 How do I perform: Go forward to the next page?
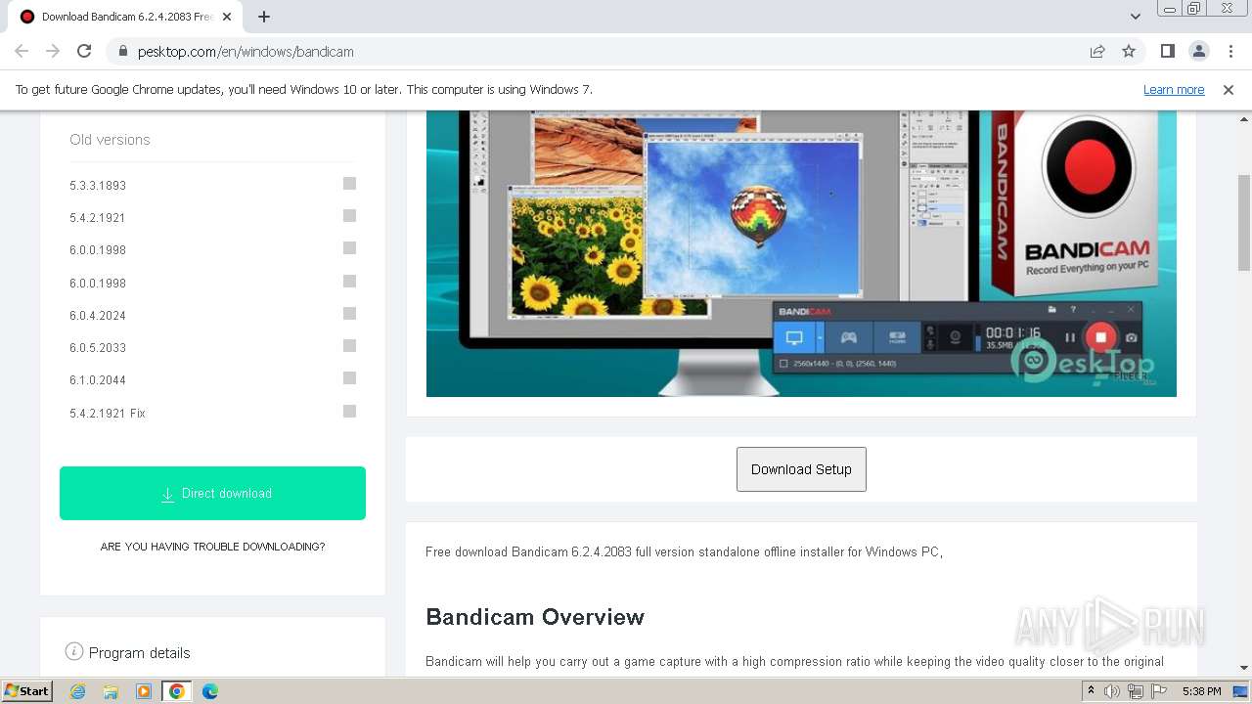(x=53, y=51)
